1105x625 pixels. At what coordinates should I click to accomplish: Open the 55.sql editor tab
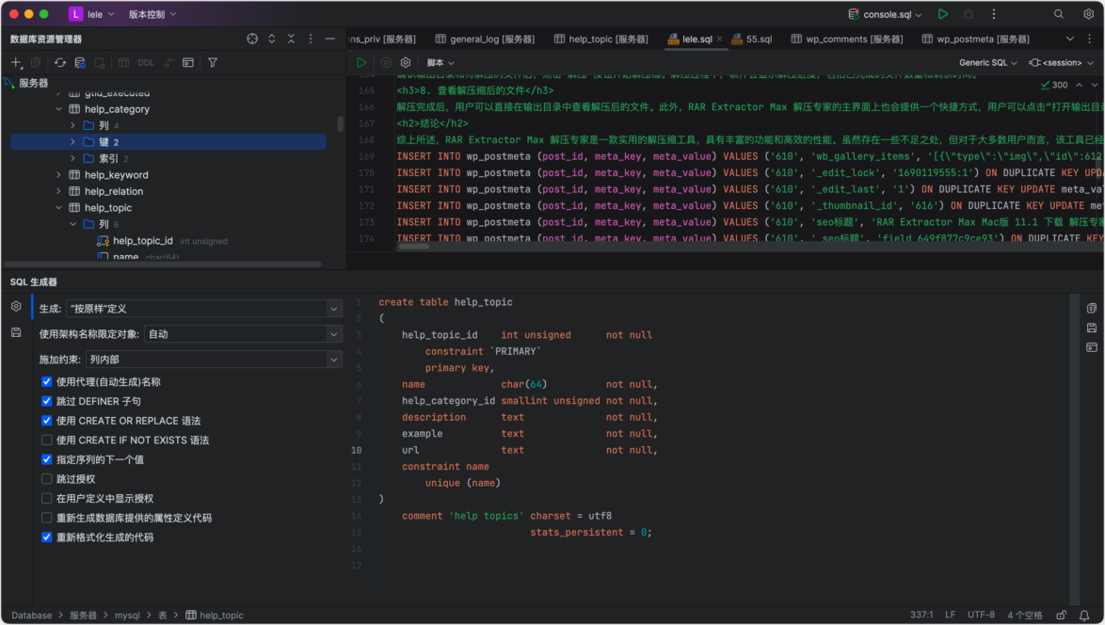tap(752, 39)
